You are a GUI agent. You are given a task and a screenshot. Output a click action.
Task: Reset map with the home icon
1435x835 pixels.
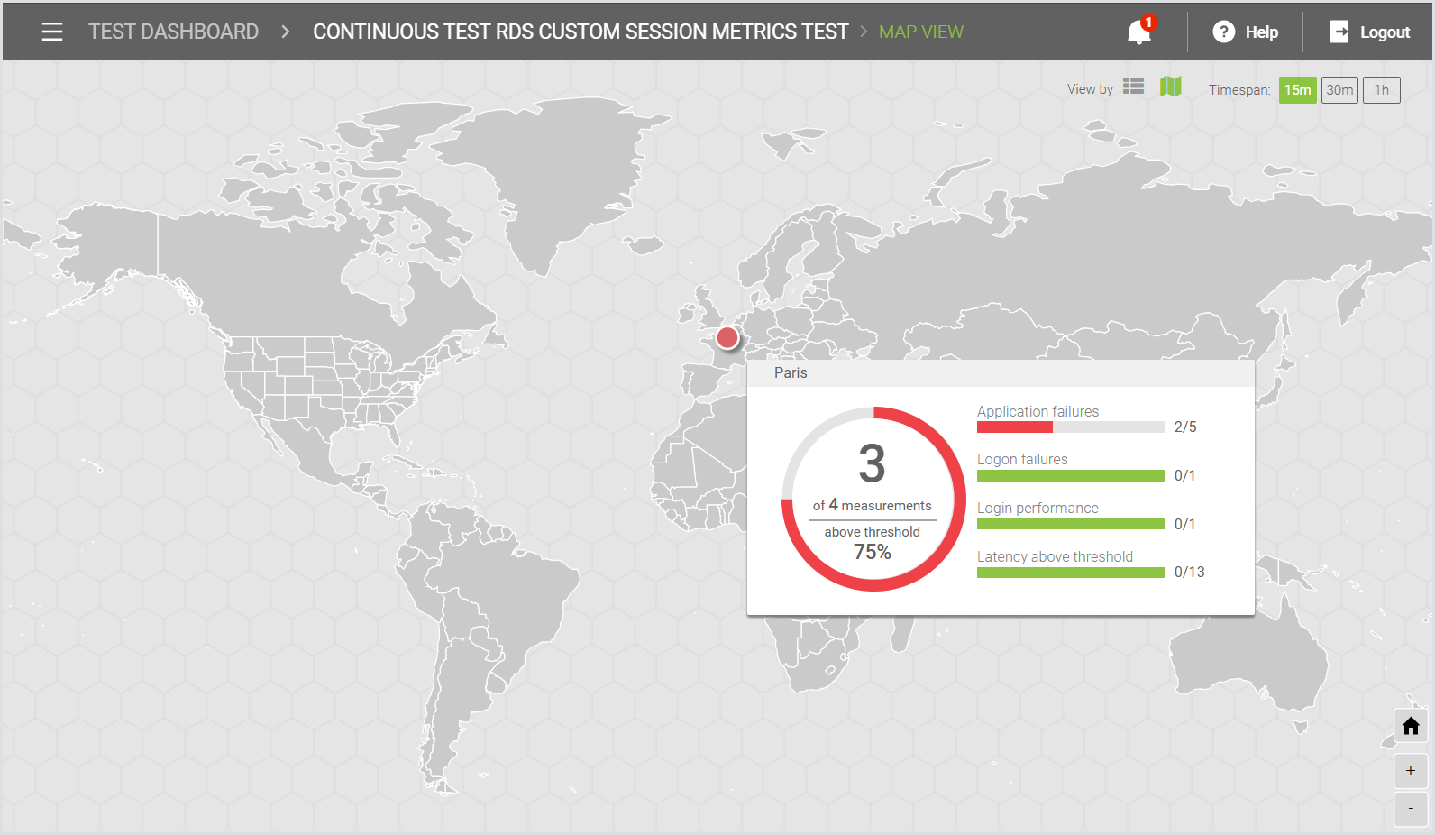pyautogui.click(x=1411, y=727)
